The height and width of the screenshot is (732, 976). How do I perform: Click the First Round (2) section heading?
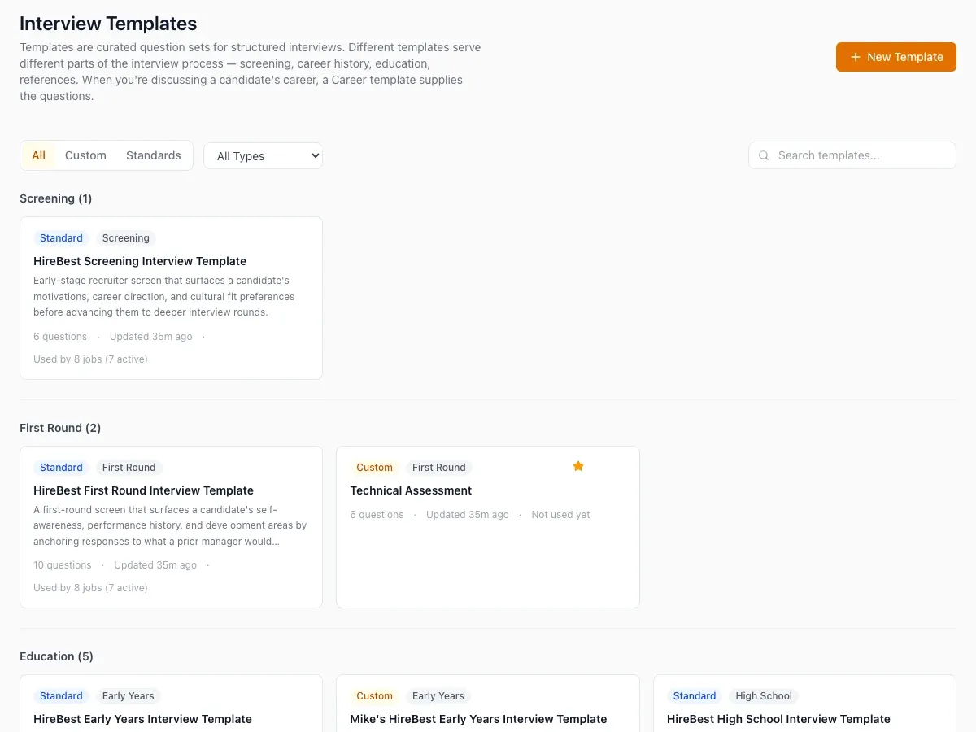60,428
